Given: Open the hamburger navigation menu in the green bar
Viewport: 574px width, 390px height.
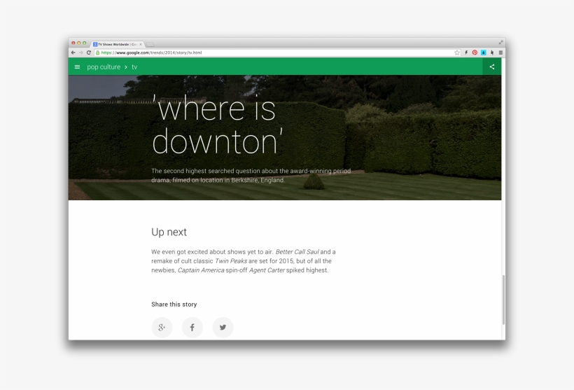Looking at the screenshot, I should 77,67.
